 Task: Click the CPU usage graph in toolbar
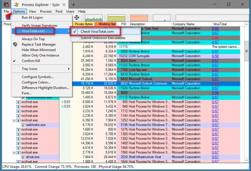click(94, 18)
